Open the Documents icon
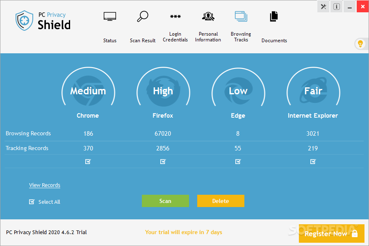 (274, 17)
